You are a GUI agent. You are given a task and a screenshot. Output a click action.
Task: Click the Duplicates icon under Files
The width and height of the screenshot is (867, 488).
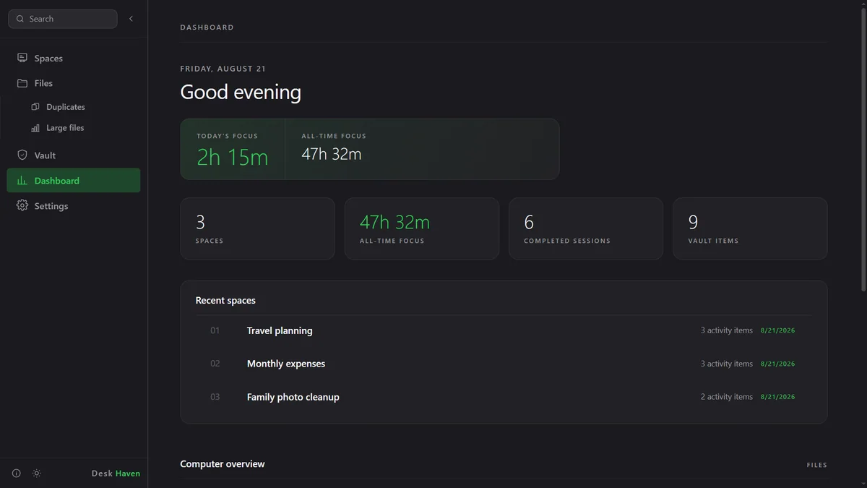(x=35, y=107)
